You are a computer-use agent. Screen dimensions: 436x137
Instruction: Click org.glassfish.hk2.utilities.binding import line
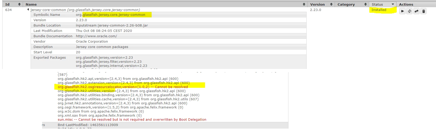point(128,95)
